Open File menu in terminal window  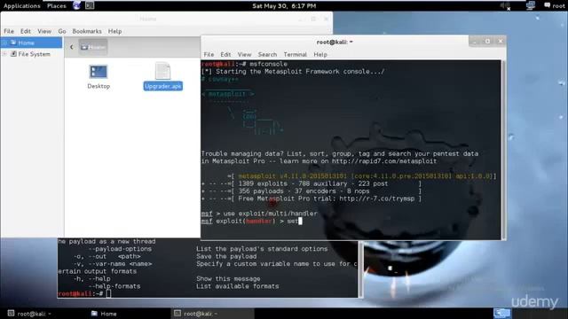[209, 54]
